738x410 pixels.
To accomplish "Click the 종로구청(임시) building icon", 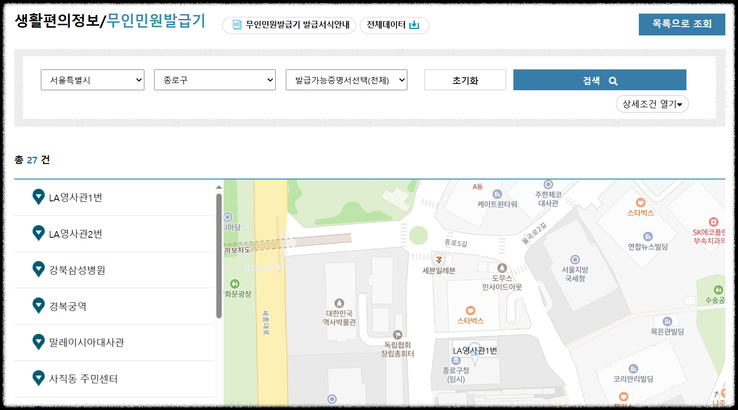I will coord(456,361).
